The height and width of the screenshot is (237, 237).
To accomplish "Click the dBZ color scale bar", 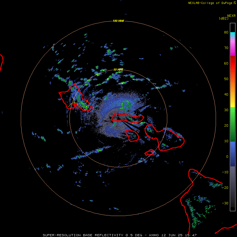I will pyautogui.click(x=233, y=117).
